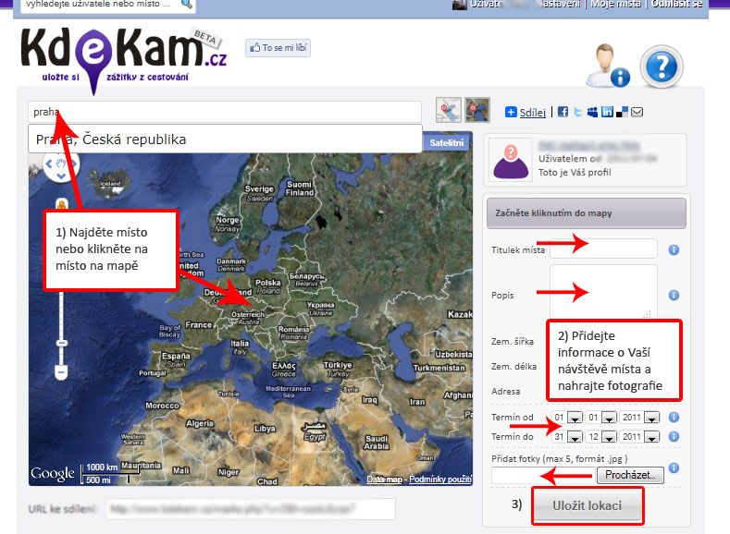Pan the map down with arrow control
This screenshot has height=534, width=730.
click(61, 176)
